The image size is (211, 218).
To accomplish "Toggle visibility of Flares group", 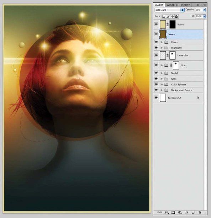I will [x=156, y=42].
